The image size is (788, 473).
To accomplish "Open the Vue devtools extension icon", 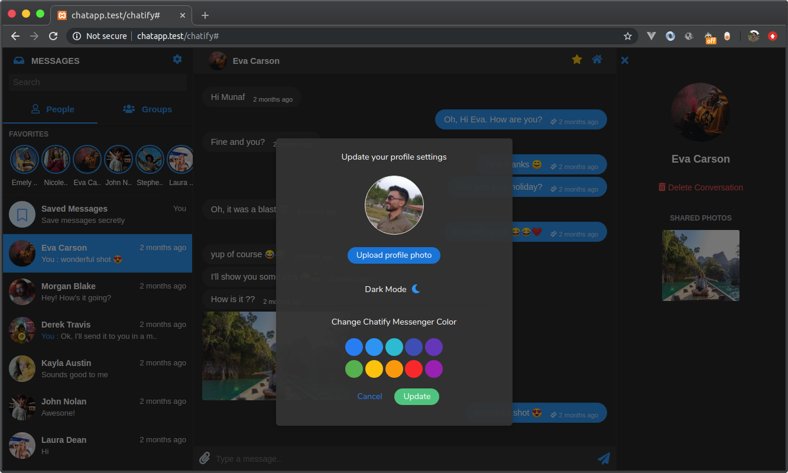I will (651, 36).
